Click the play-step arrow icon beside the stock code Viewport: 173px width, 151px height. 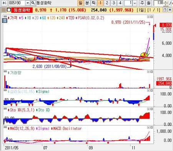[4, 3]
